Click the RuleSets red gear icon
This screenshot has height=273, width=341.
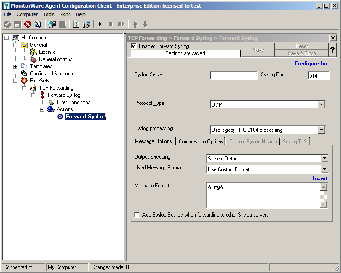[24, 81]
